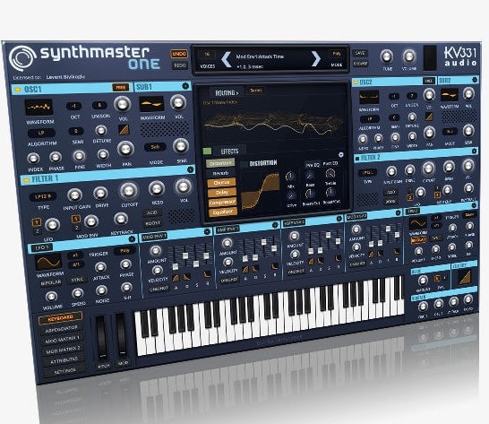Click the master TUNE knob
The image size is (489, 424).
[x=387, y=56]
